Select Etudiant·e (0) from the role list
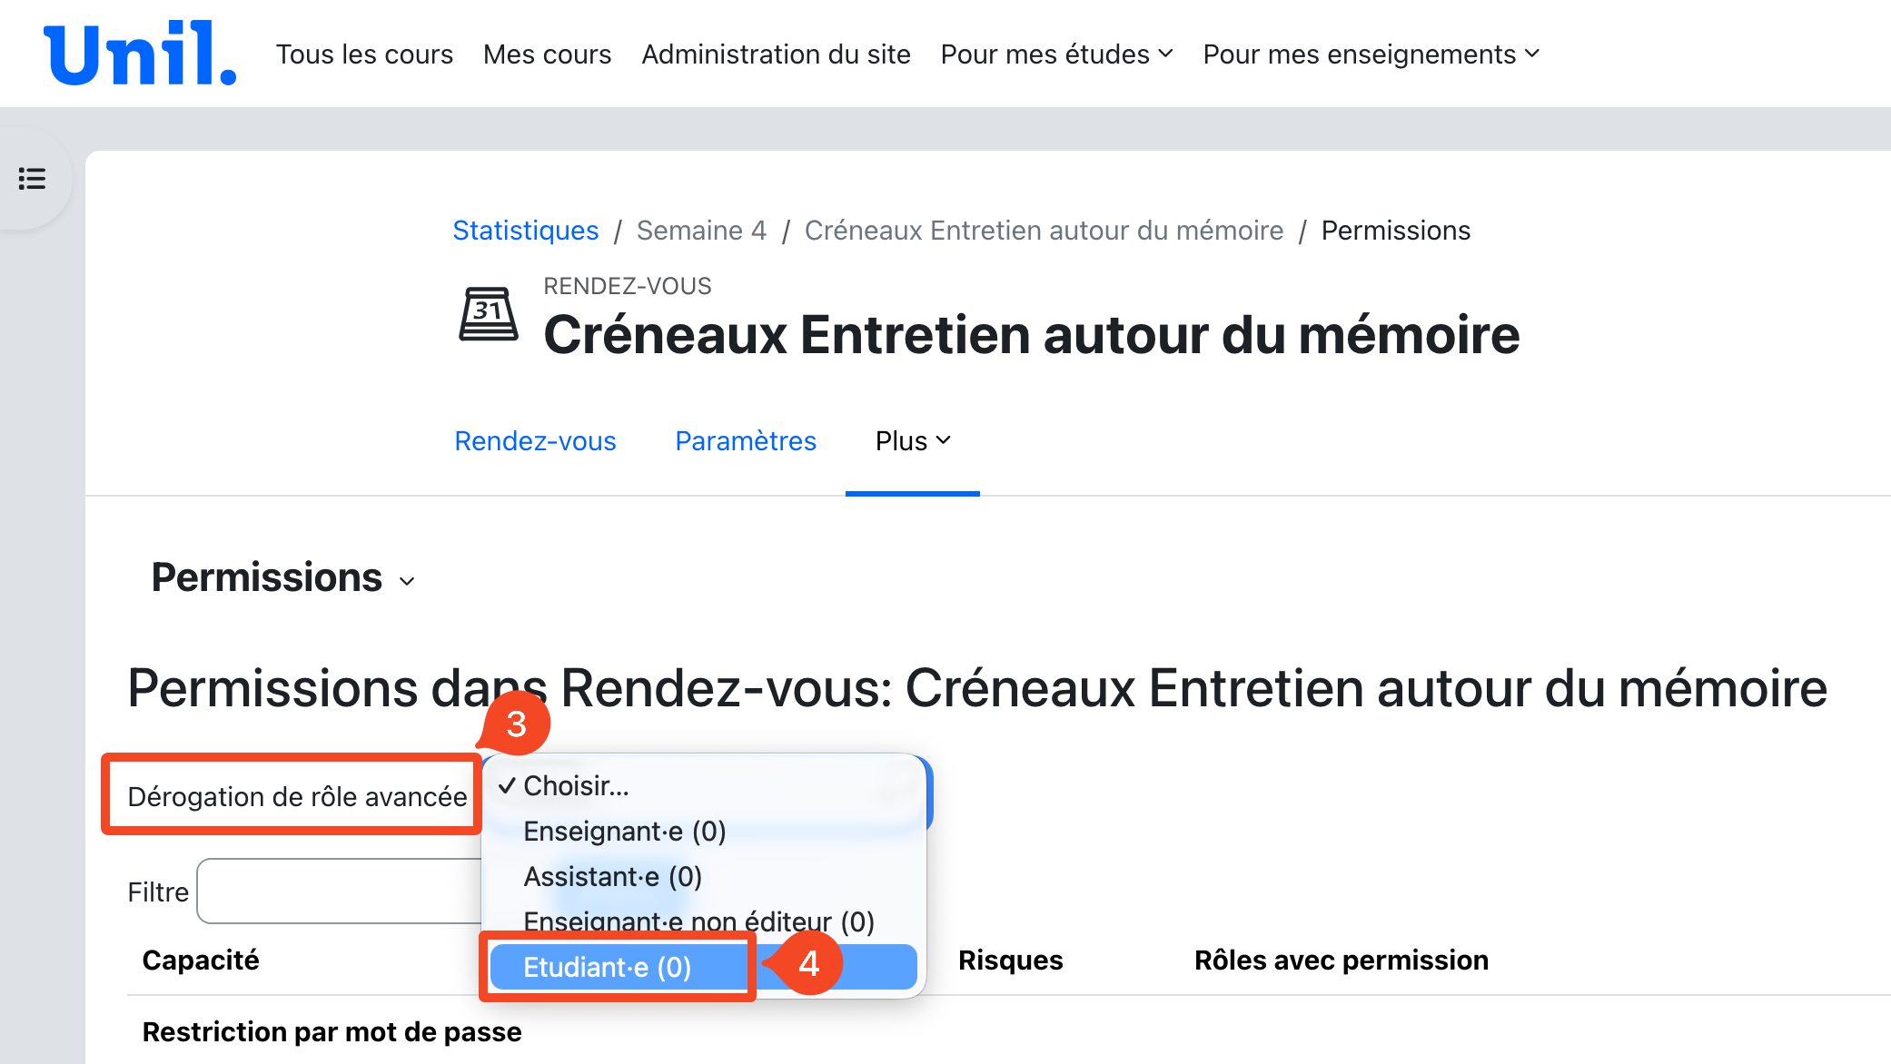The height and width of the screenshot is (1064, 1891). [608, 968]
